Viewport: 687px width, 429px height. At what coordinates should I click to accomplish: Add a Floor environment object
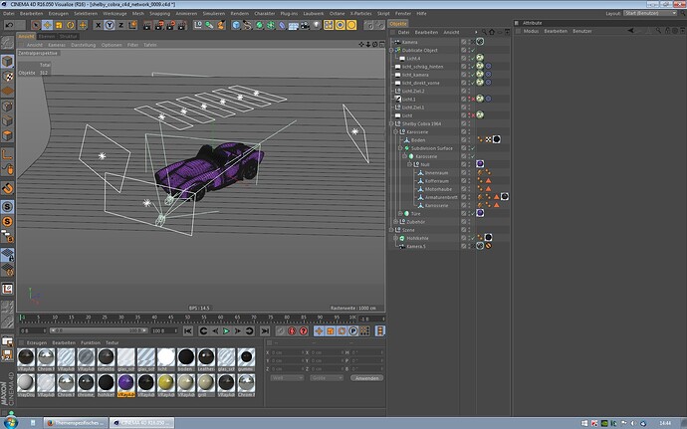tap(293, 25)
